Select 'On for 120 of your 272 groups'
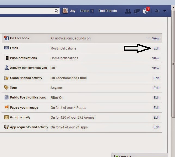Viewport: 175px width, 157px height. click(x=73, y=118)
